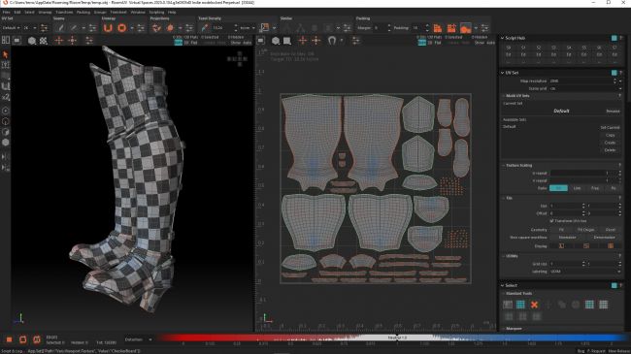Open Packing settings sliders icon

(x=484, y=28)
